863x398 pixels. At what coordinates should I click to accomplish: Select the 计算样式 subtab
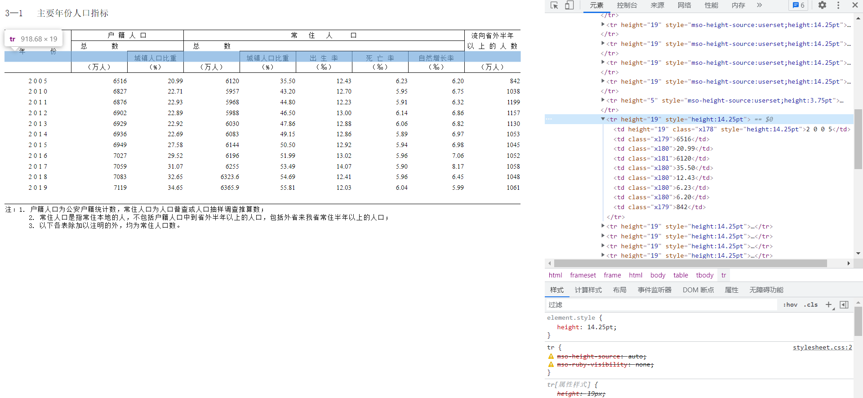point(588,290)
